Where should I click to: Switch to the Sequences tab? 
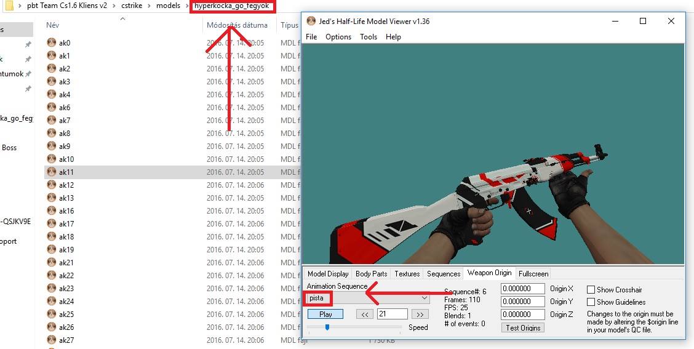(444, 274)
